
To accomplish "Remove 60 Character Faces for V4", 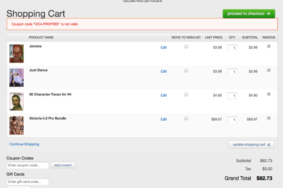I will (x=269, y=94).
